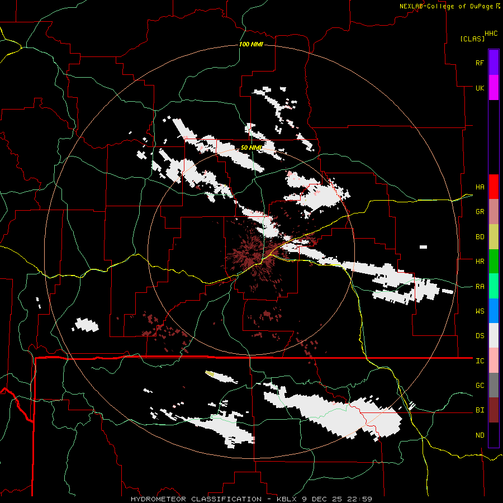
Task: Click the IC legend label
Action: [480, 361]
